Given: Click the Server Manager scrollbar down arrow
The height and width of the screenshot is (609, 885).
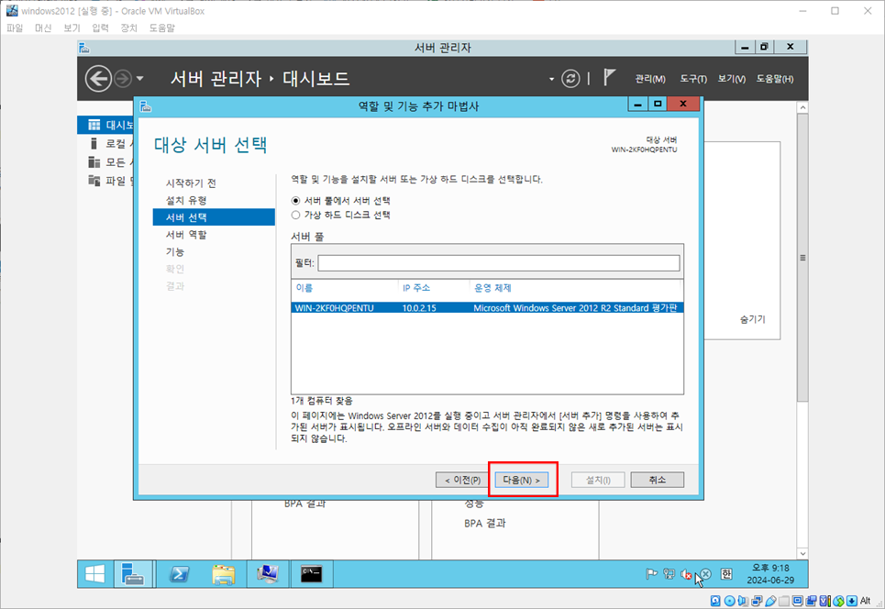Looking at the screenshot, I should [802, 554].
